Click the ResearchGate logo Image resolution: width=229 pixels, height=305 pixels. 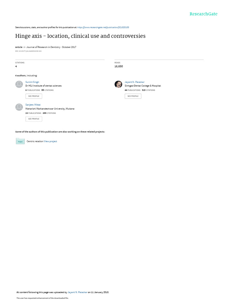pos(203,14)
